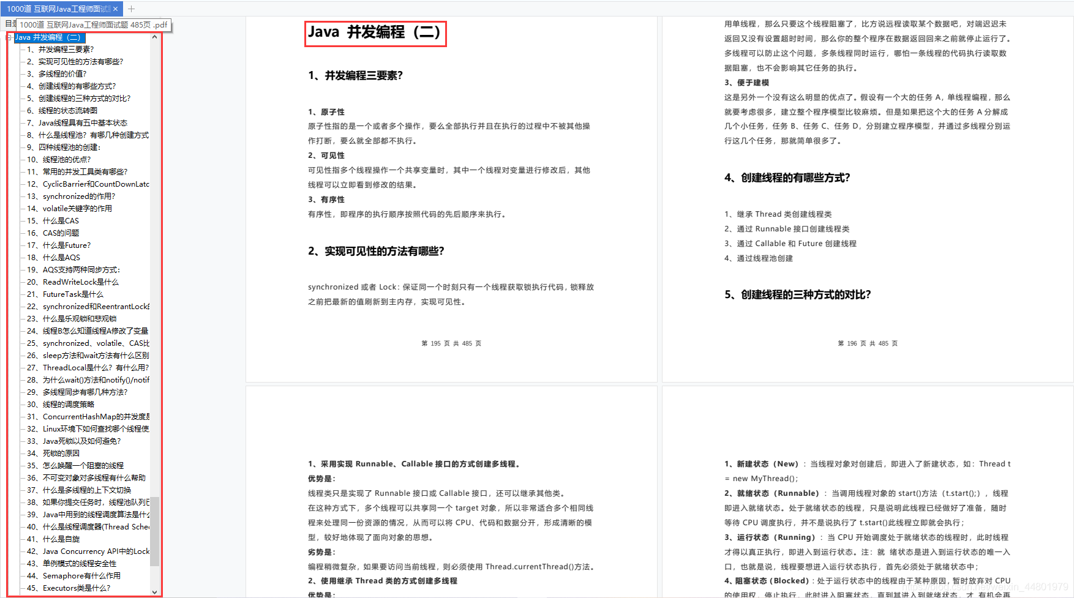Jump to outline item 27、ThreadLocal是什么?
This screenshot has height=598, width=1074.
point(88,368)
